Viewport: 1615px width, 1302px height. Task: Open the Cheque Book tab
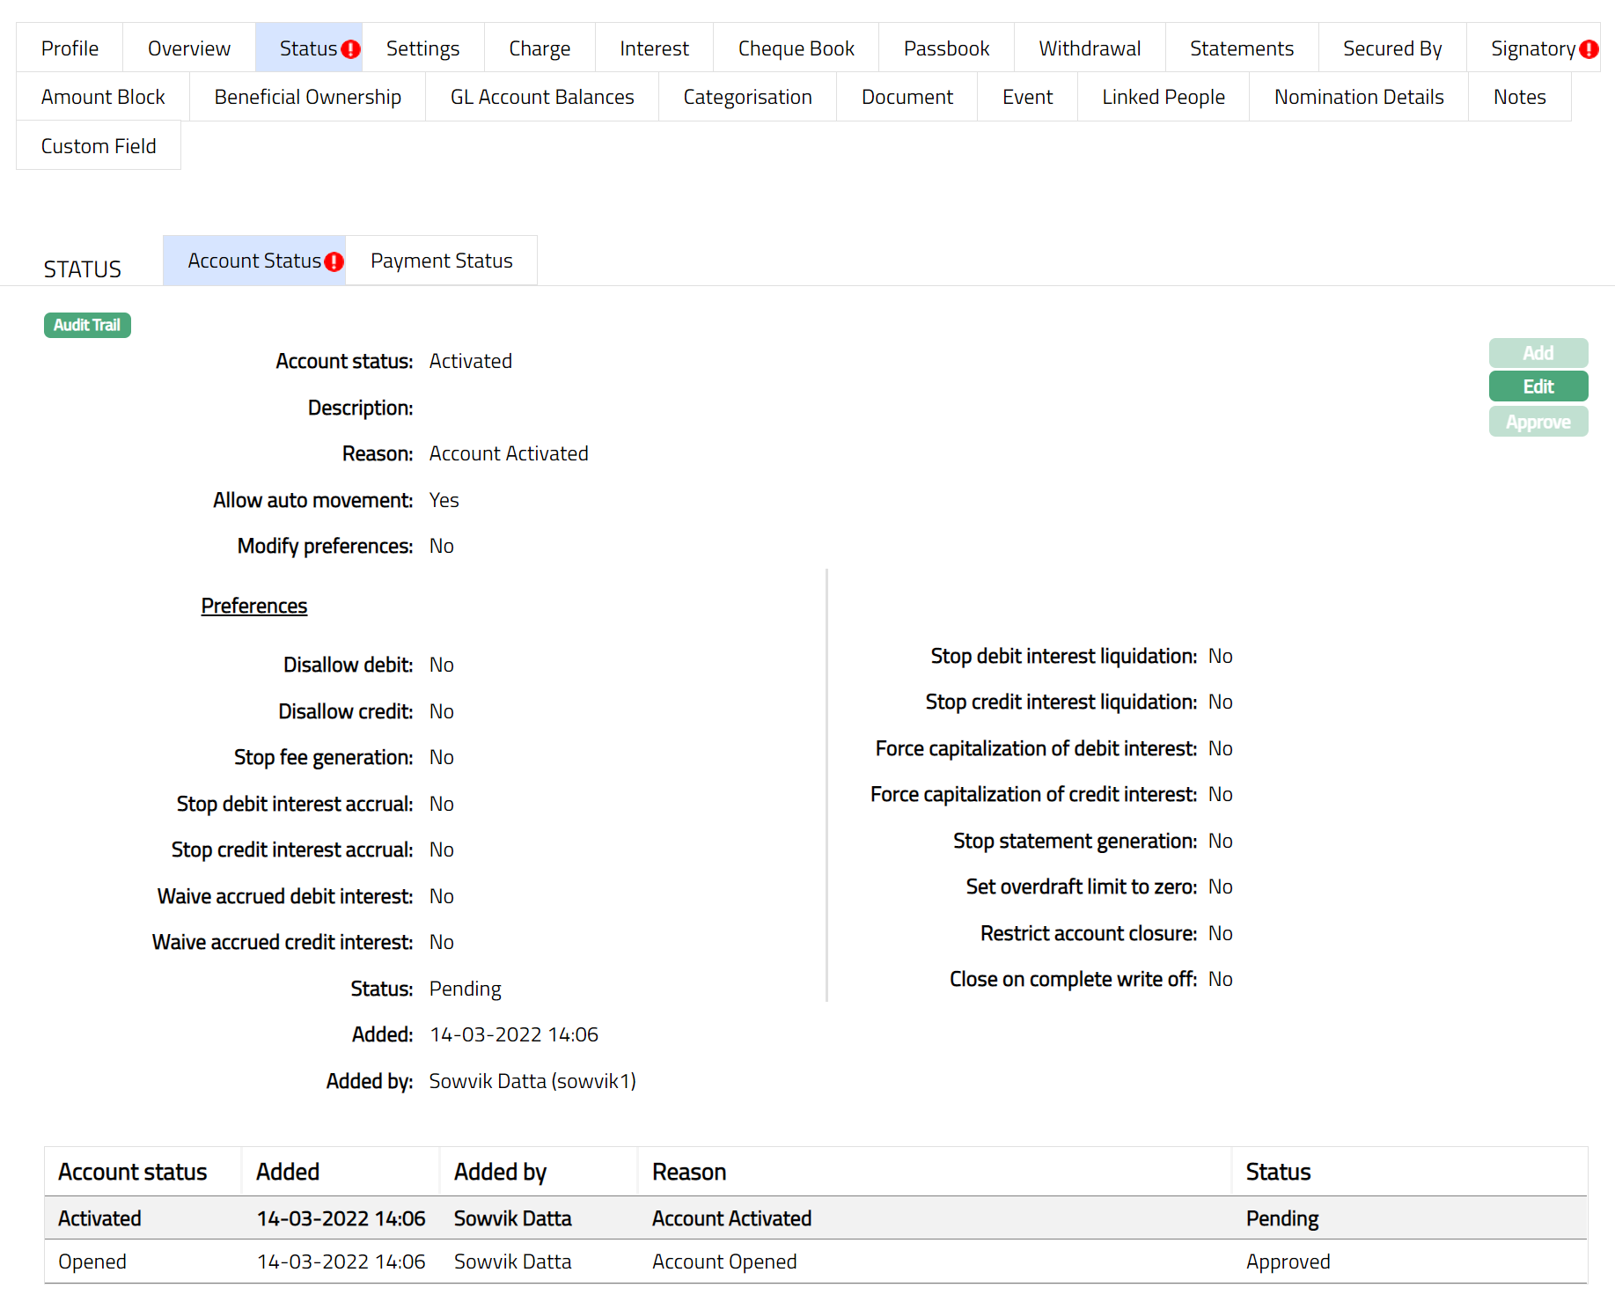click(x=796, y=48)
